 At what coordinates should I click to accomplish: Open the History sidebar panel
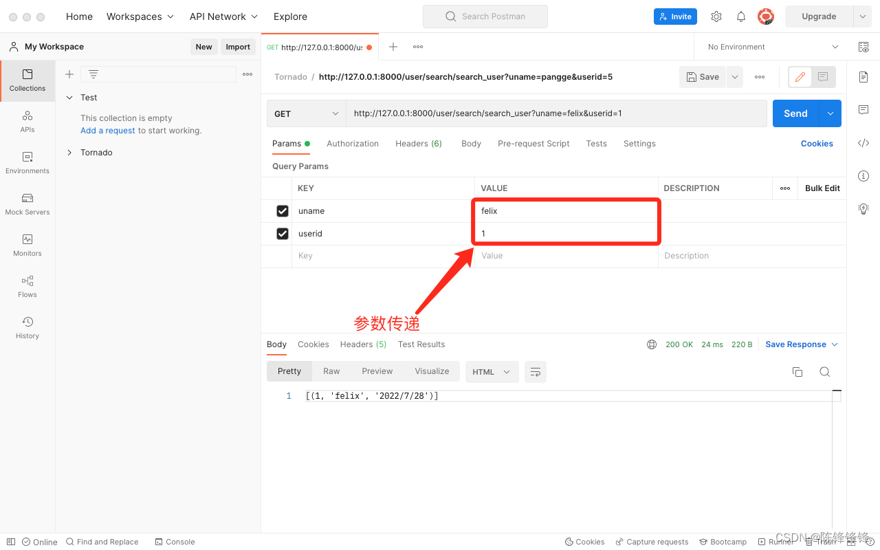(x=27, y=328)
